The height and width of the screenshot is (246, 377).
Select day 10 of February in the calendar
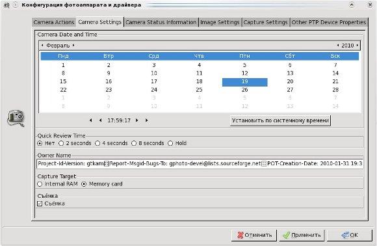(154, 73)
